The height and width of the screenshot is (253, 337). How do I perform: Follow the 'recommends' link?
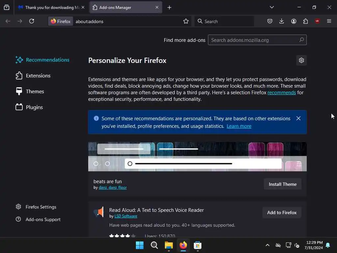pos(282,93)
